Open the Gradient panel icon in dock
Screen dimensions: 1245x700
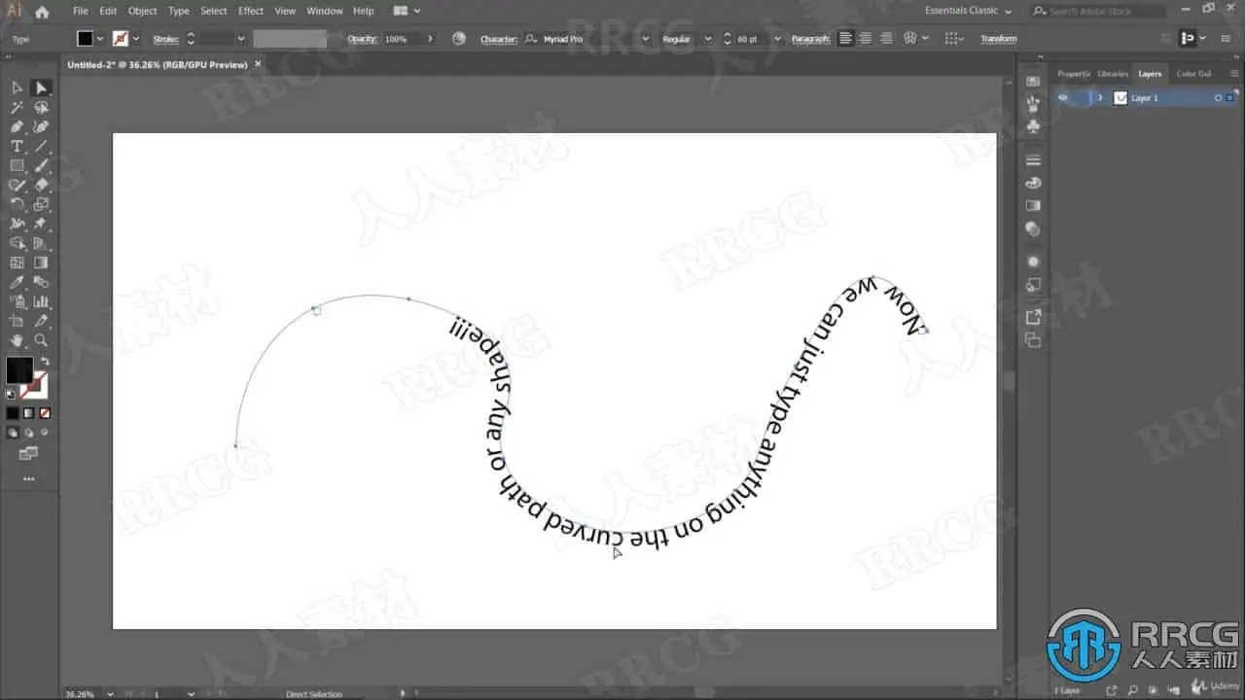(1033, 205)
